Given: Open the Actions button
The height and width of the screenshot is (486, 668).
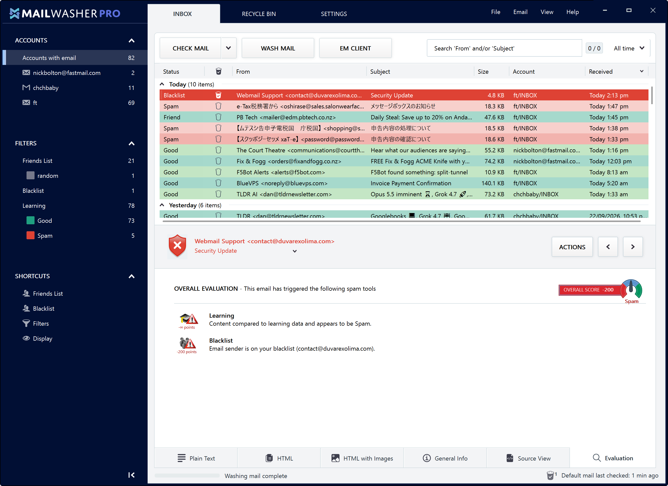Looking at the screenshot, I should [572, 247].
